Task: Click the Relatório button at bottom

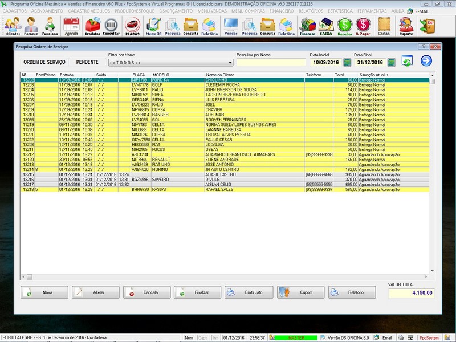Action: 352,292
